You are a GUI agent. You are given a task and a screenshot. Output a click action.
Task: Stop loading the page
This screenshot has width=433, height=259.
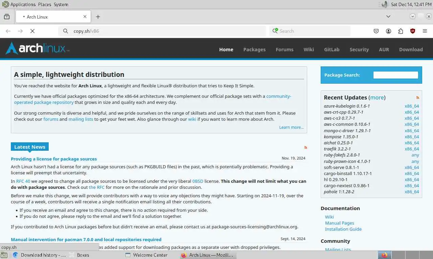tap(32, 31)
